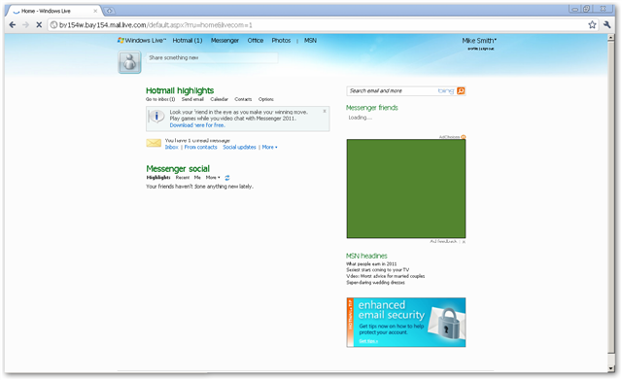
Task: Select the Recent tab in Messenger social
Action: point(183,178)
